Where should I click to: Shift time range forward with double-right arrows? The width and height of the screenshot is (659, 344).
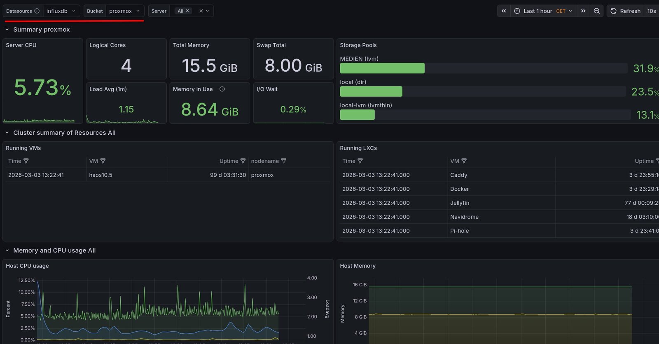point(583,11)
